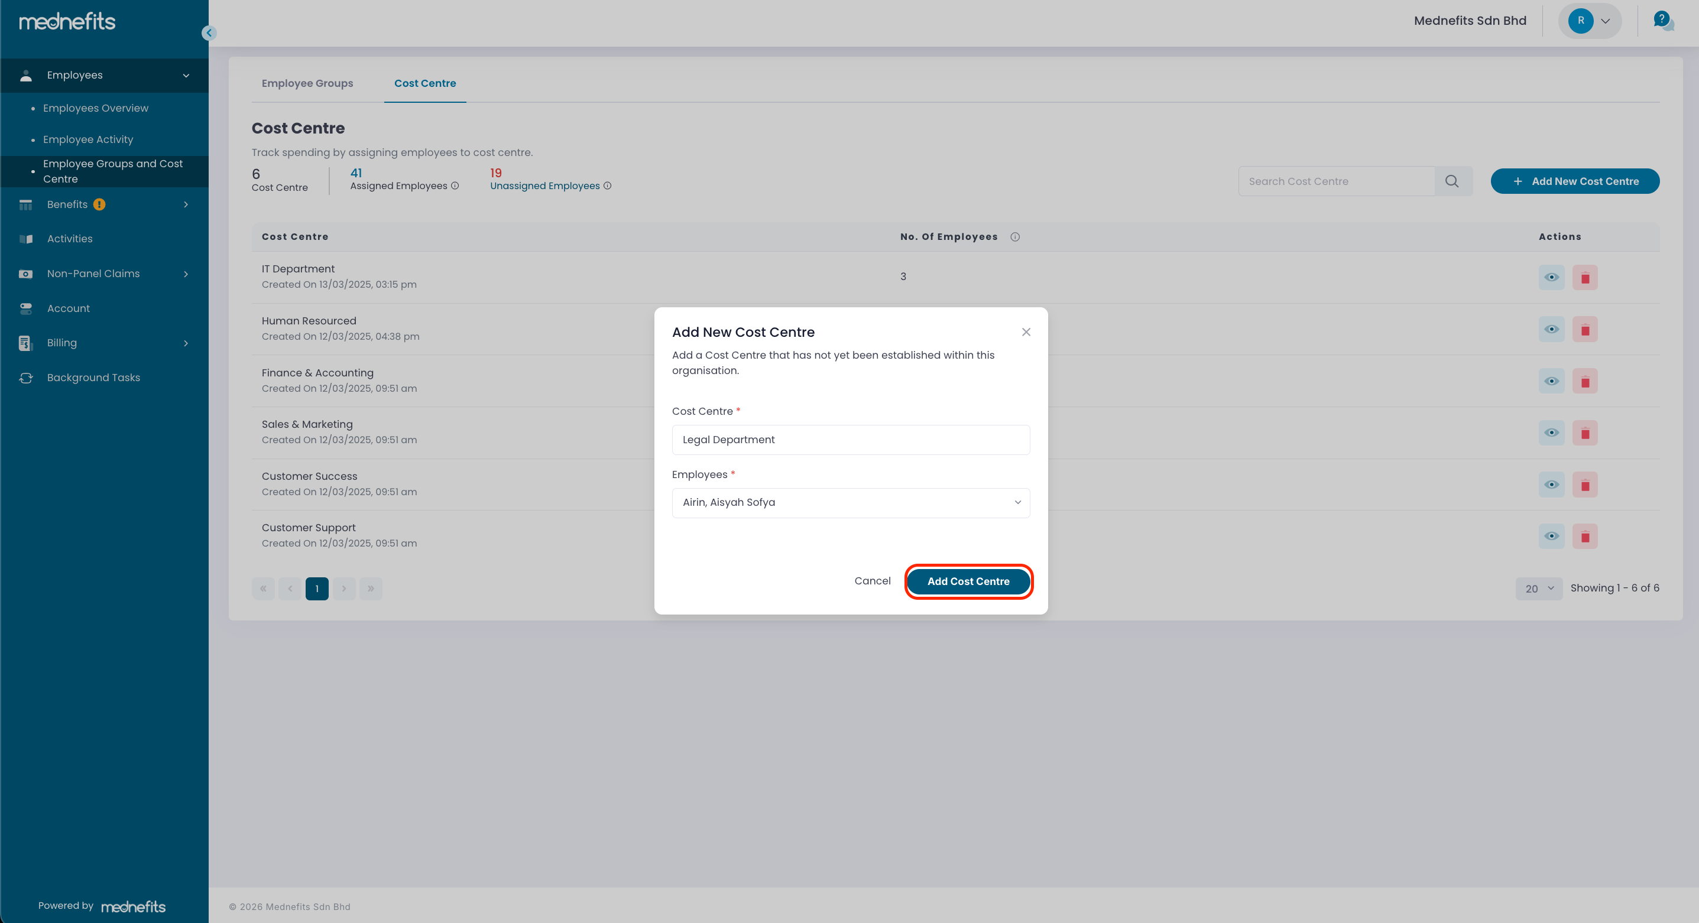The width and height of the screenshot is (1699, 923).
Task: Delete the Customer Support cost centre
Action: [1584, 537]
